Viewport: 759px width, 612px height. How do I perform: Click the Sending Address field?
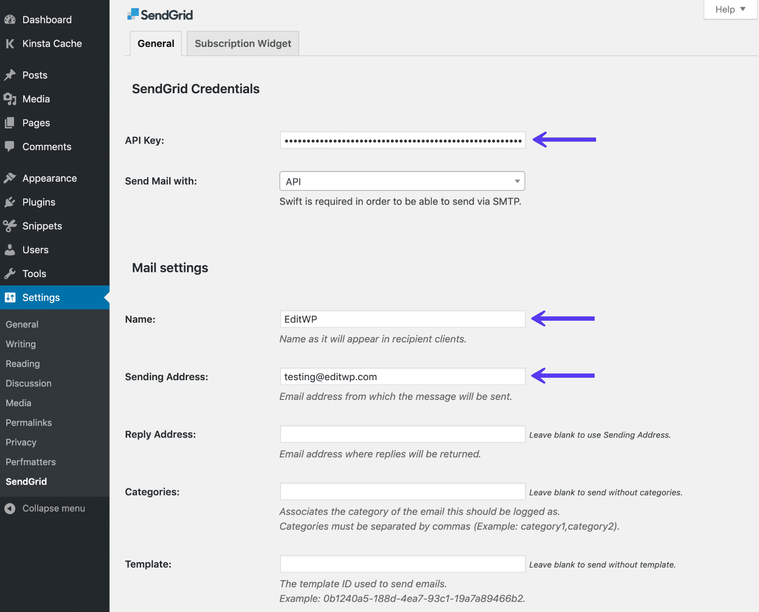click(403, 376)
